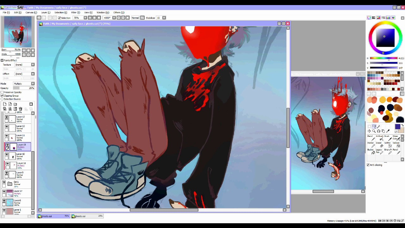Image resolution: width=405 pixels, height=228 pixels.
Task: Open the Filter menu
Action: click(x=75, y=13)
